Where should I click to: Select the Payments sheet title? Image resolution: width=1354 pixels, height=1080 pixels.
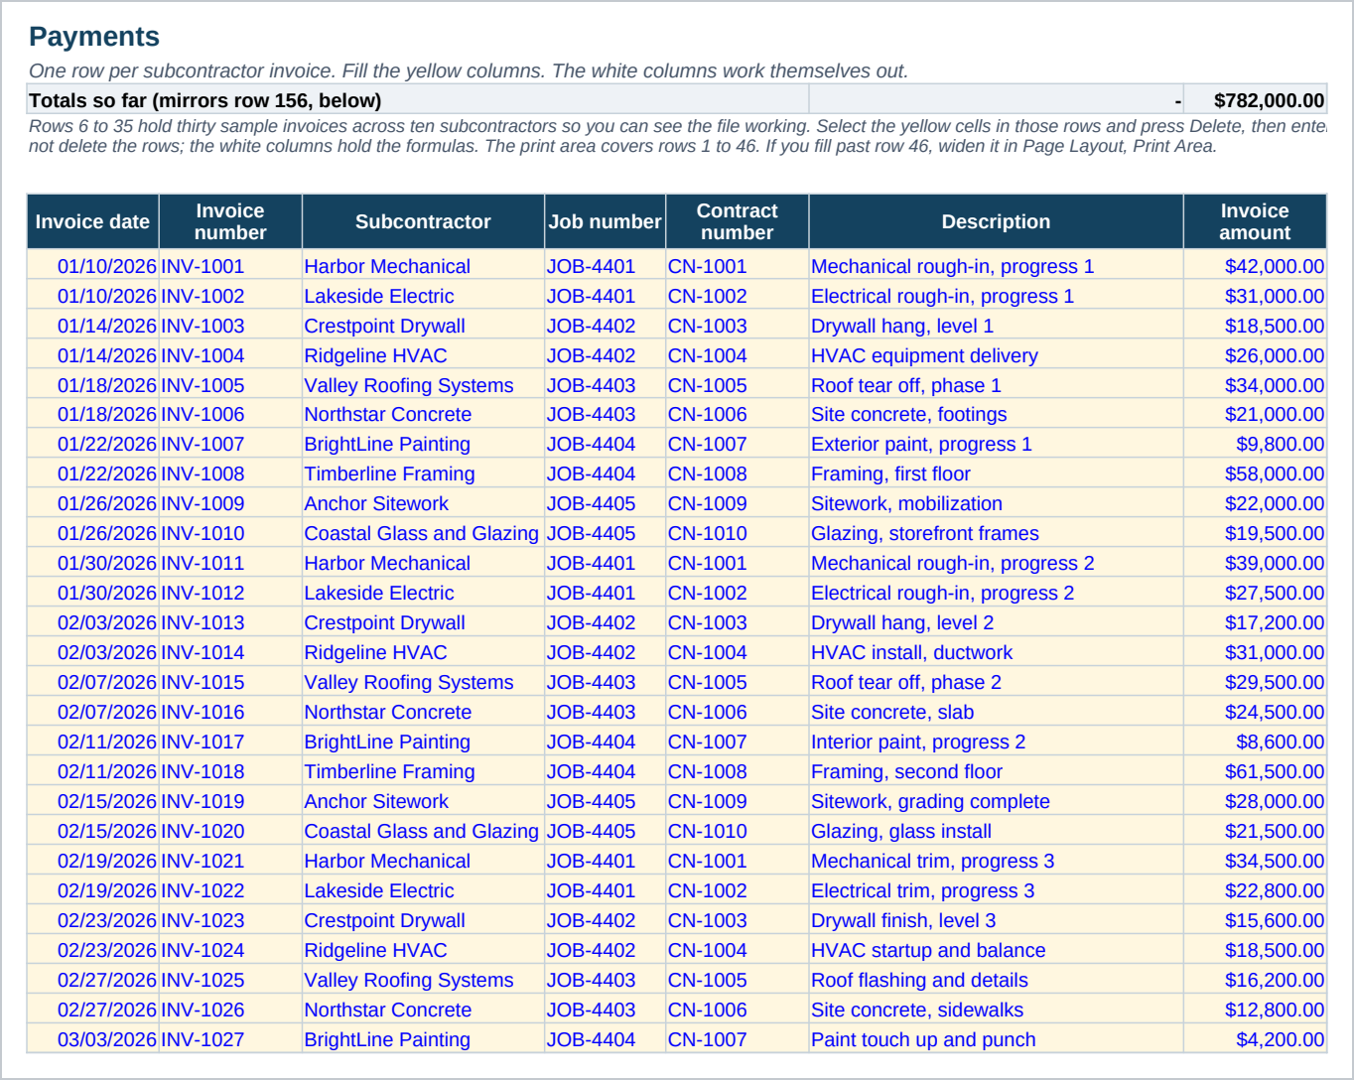coord(94,37)
